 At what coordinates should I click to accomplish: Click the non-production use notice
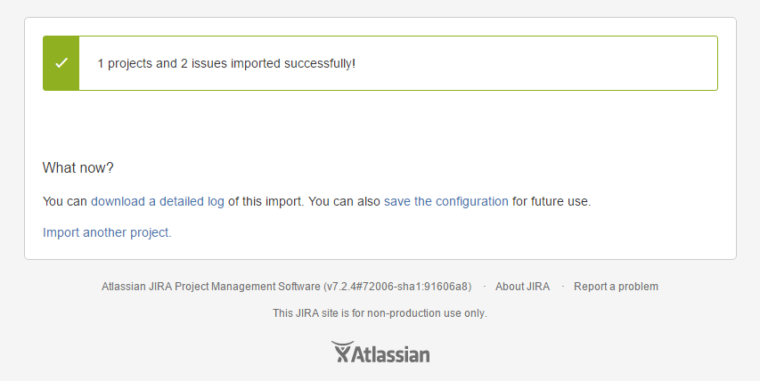tap(380, 313)
